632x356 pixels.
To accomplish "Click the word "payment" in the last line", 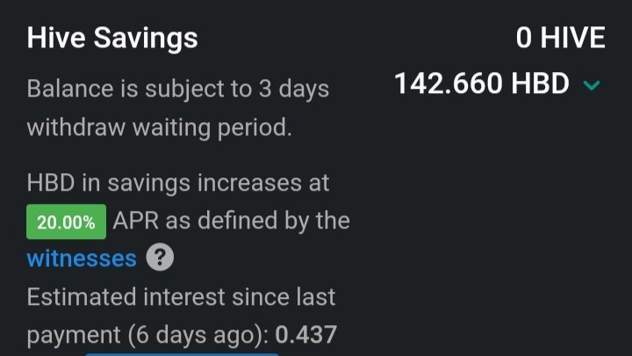I will 74,336.
